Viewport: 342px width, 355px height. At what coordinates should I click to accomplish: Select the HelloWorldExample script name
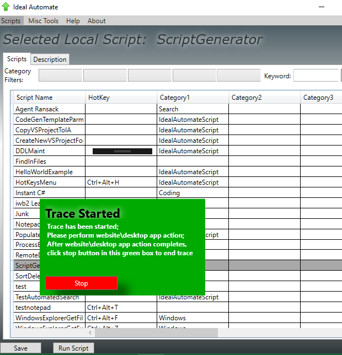(44, 172)
